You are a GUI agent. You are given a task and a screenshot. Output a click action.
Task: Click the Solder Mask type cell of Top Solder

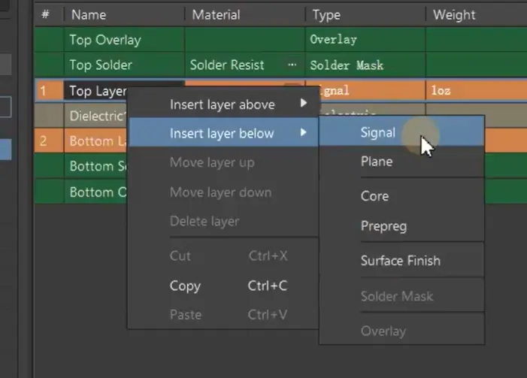[346, 65]
